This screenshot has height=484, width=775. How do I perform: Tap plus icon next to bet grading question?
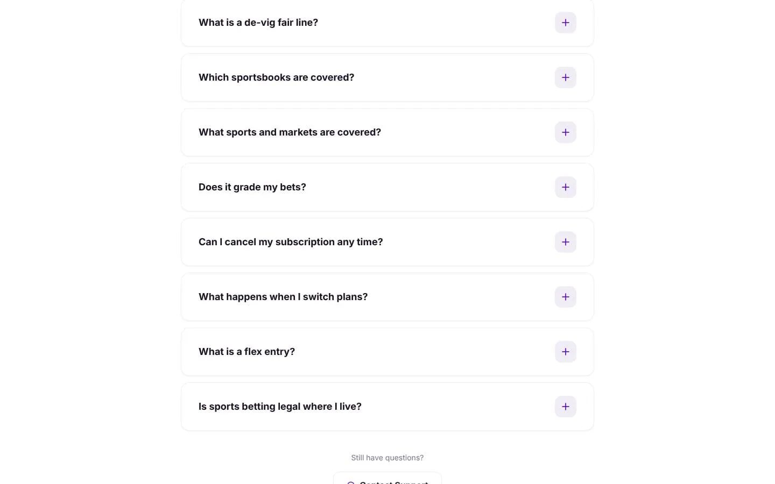pyautogui.click(x=566, y=187)
